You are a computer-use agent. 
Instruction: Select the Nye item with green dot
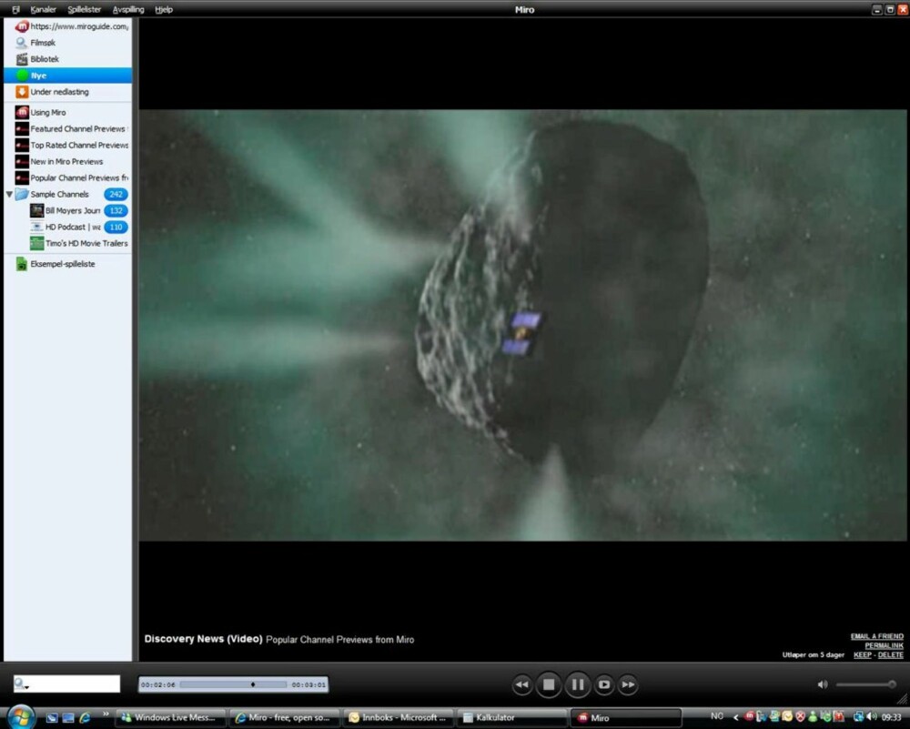coord(67,76)
